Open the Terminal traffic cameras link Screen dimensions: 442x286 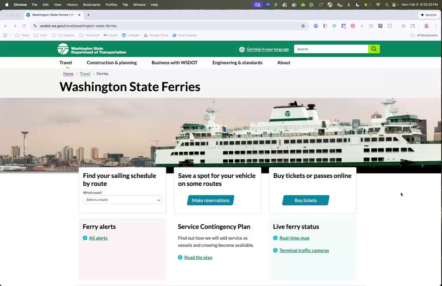click(304, 250)
